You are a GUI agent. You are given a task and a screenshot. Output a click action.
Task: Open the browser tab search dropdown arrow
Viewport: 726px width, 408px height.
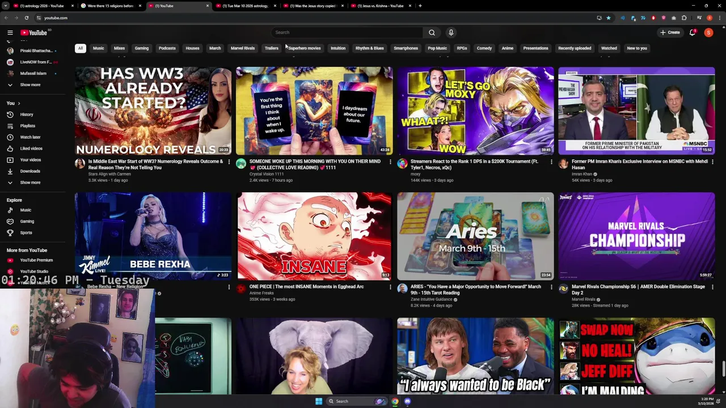click(x=6, y=6)
